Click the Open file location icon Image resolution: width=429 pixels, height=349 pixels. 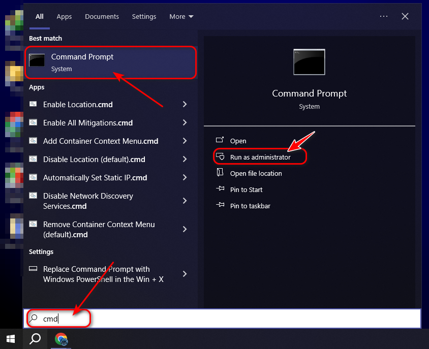pyautogui.click(x=220, y=172)
